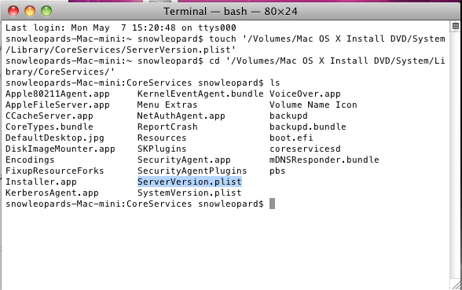Click the red close window button
The height and width of the screenshot is (290, 462).
[x=13, y=11]
